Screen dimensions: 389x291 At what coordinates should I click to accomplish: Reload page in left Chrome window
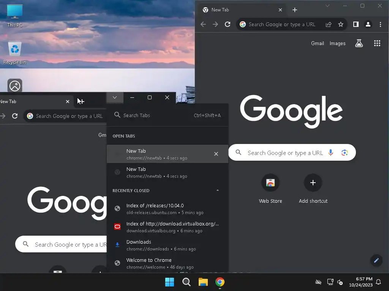pyautogui.click(x=15, y=116)
